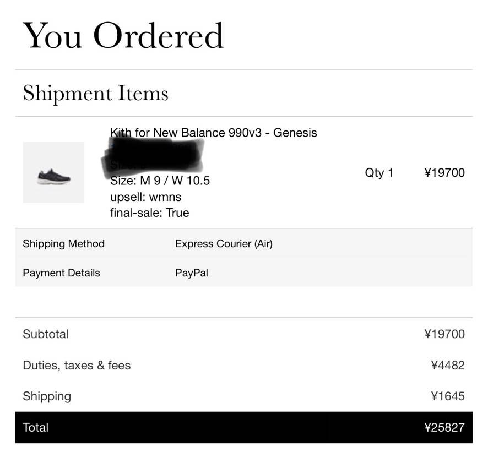
Task: Click the "Shipping Method" label
Action: tap(63, 244)
